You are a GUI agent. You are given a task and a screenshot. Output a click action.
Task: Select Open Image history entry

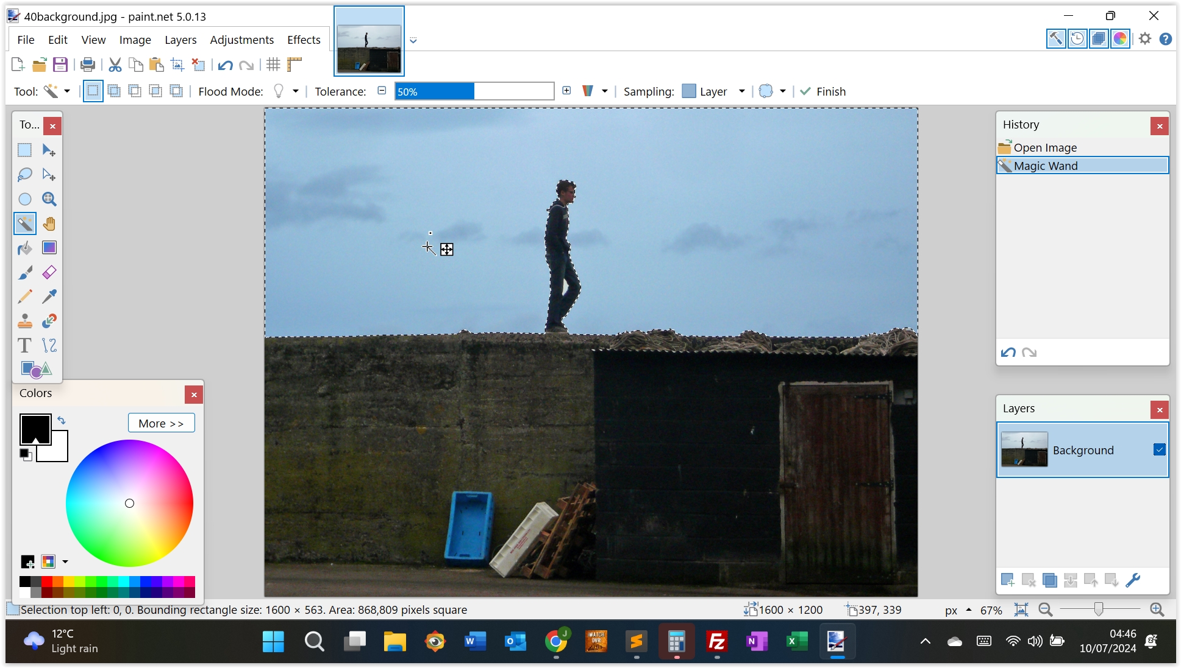point(1045,147)
